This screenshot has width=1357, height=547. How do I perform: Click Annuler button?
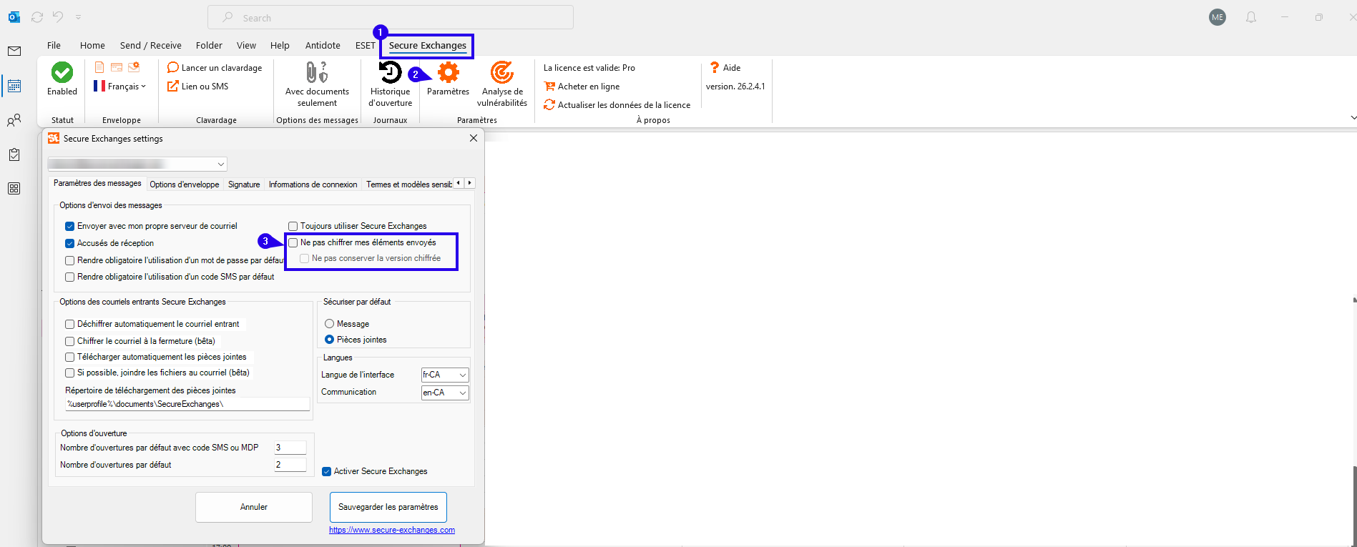point(254,507)
